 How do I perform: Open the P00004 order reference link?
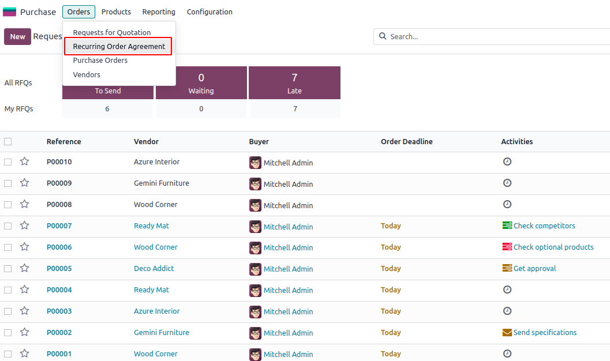click(x=59, y=289)
